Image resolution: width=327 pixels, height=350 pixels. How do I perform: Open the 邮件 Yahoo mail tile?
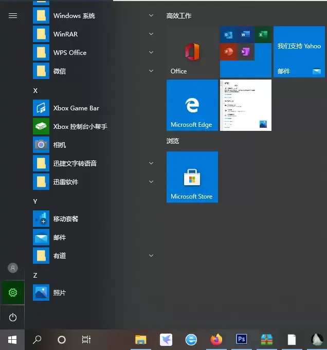point(299,52)
